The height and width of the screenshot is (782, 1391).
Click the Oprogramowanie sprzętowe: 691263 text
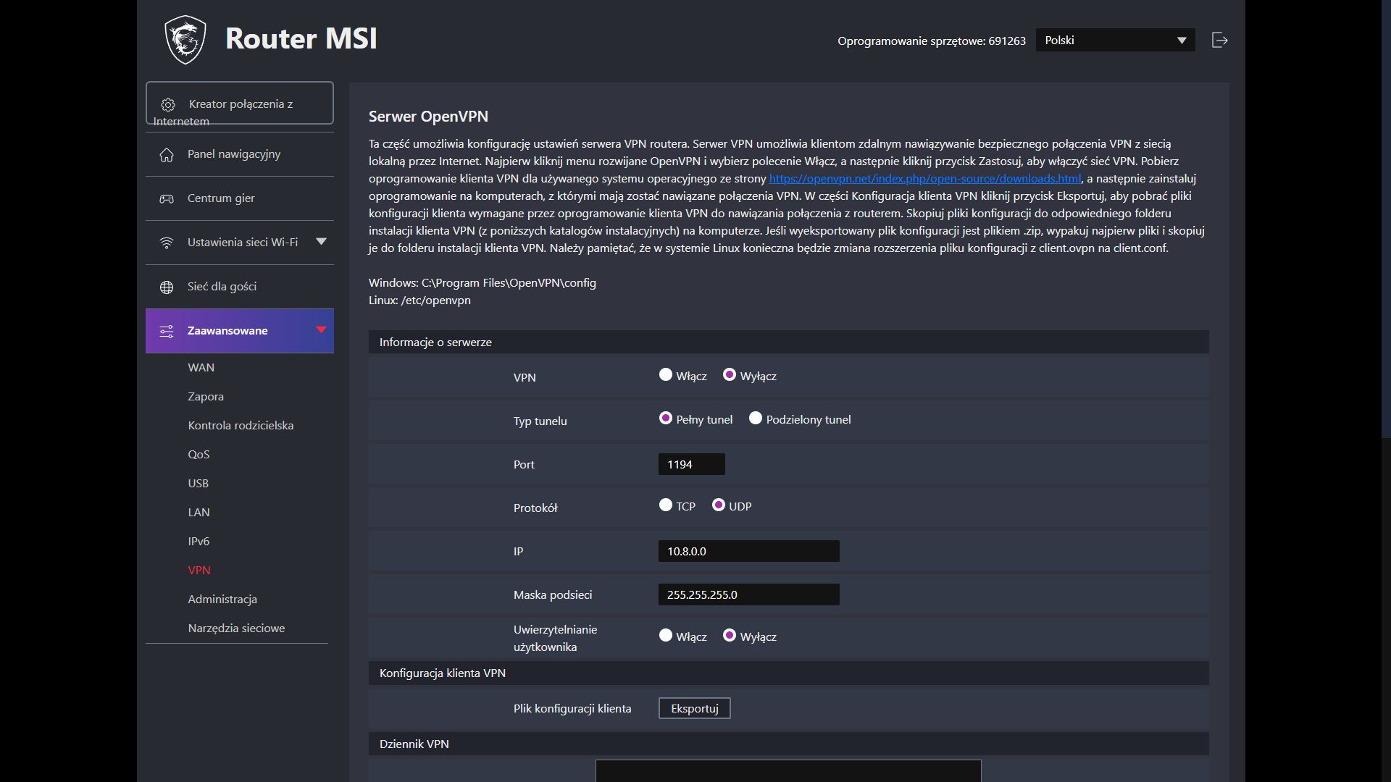pyautogui.click(x=932, y=41)
